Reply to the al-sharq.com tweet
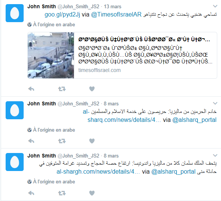Viewport: 221px width, 201px height. (31, 141)
